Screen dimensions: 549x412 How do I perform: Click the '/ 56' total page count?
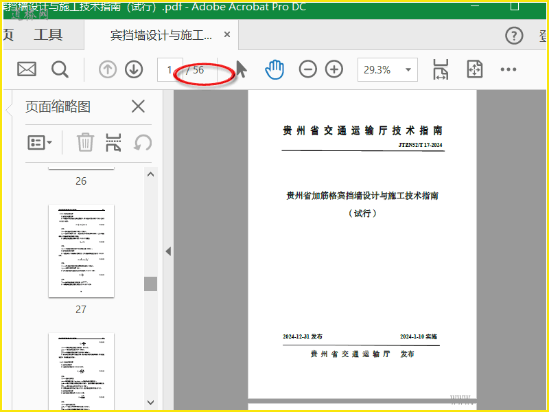(x=195, y=70)
